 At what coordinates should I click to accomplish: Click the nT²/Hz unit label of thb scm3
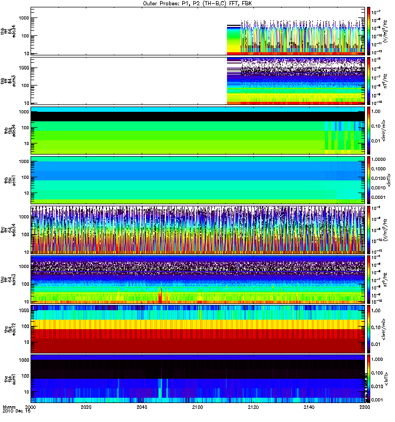[385, 81]
